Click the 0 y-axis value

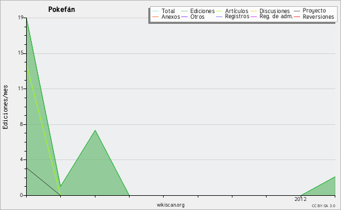coord(22,195)
